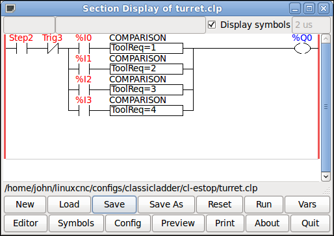This screenshot has height=236, width=334.
Task: Click the Step2 symbol label
Action: 21,38
